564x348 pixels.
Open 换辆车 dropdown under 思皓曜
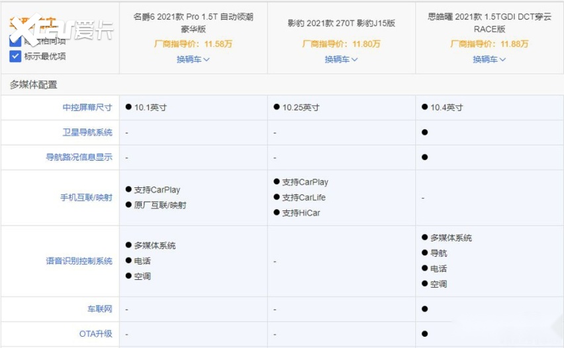click(x=489, y=60)
